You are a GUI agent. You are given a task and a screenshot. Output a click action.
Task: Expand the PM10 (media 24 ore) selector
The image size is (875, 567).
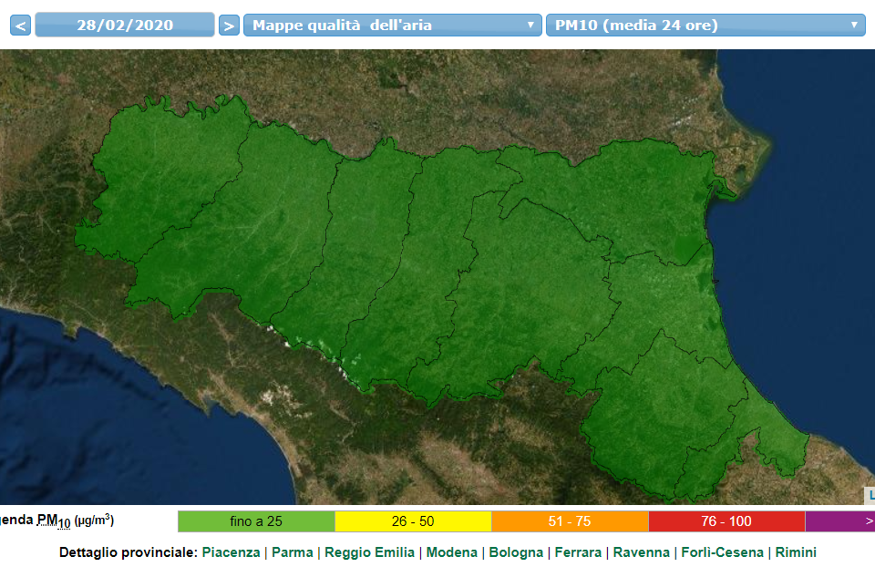click(x=705, y=26)
